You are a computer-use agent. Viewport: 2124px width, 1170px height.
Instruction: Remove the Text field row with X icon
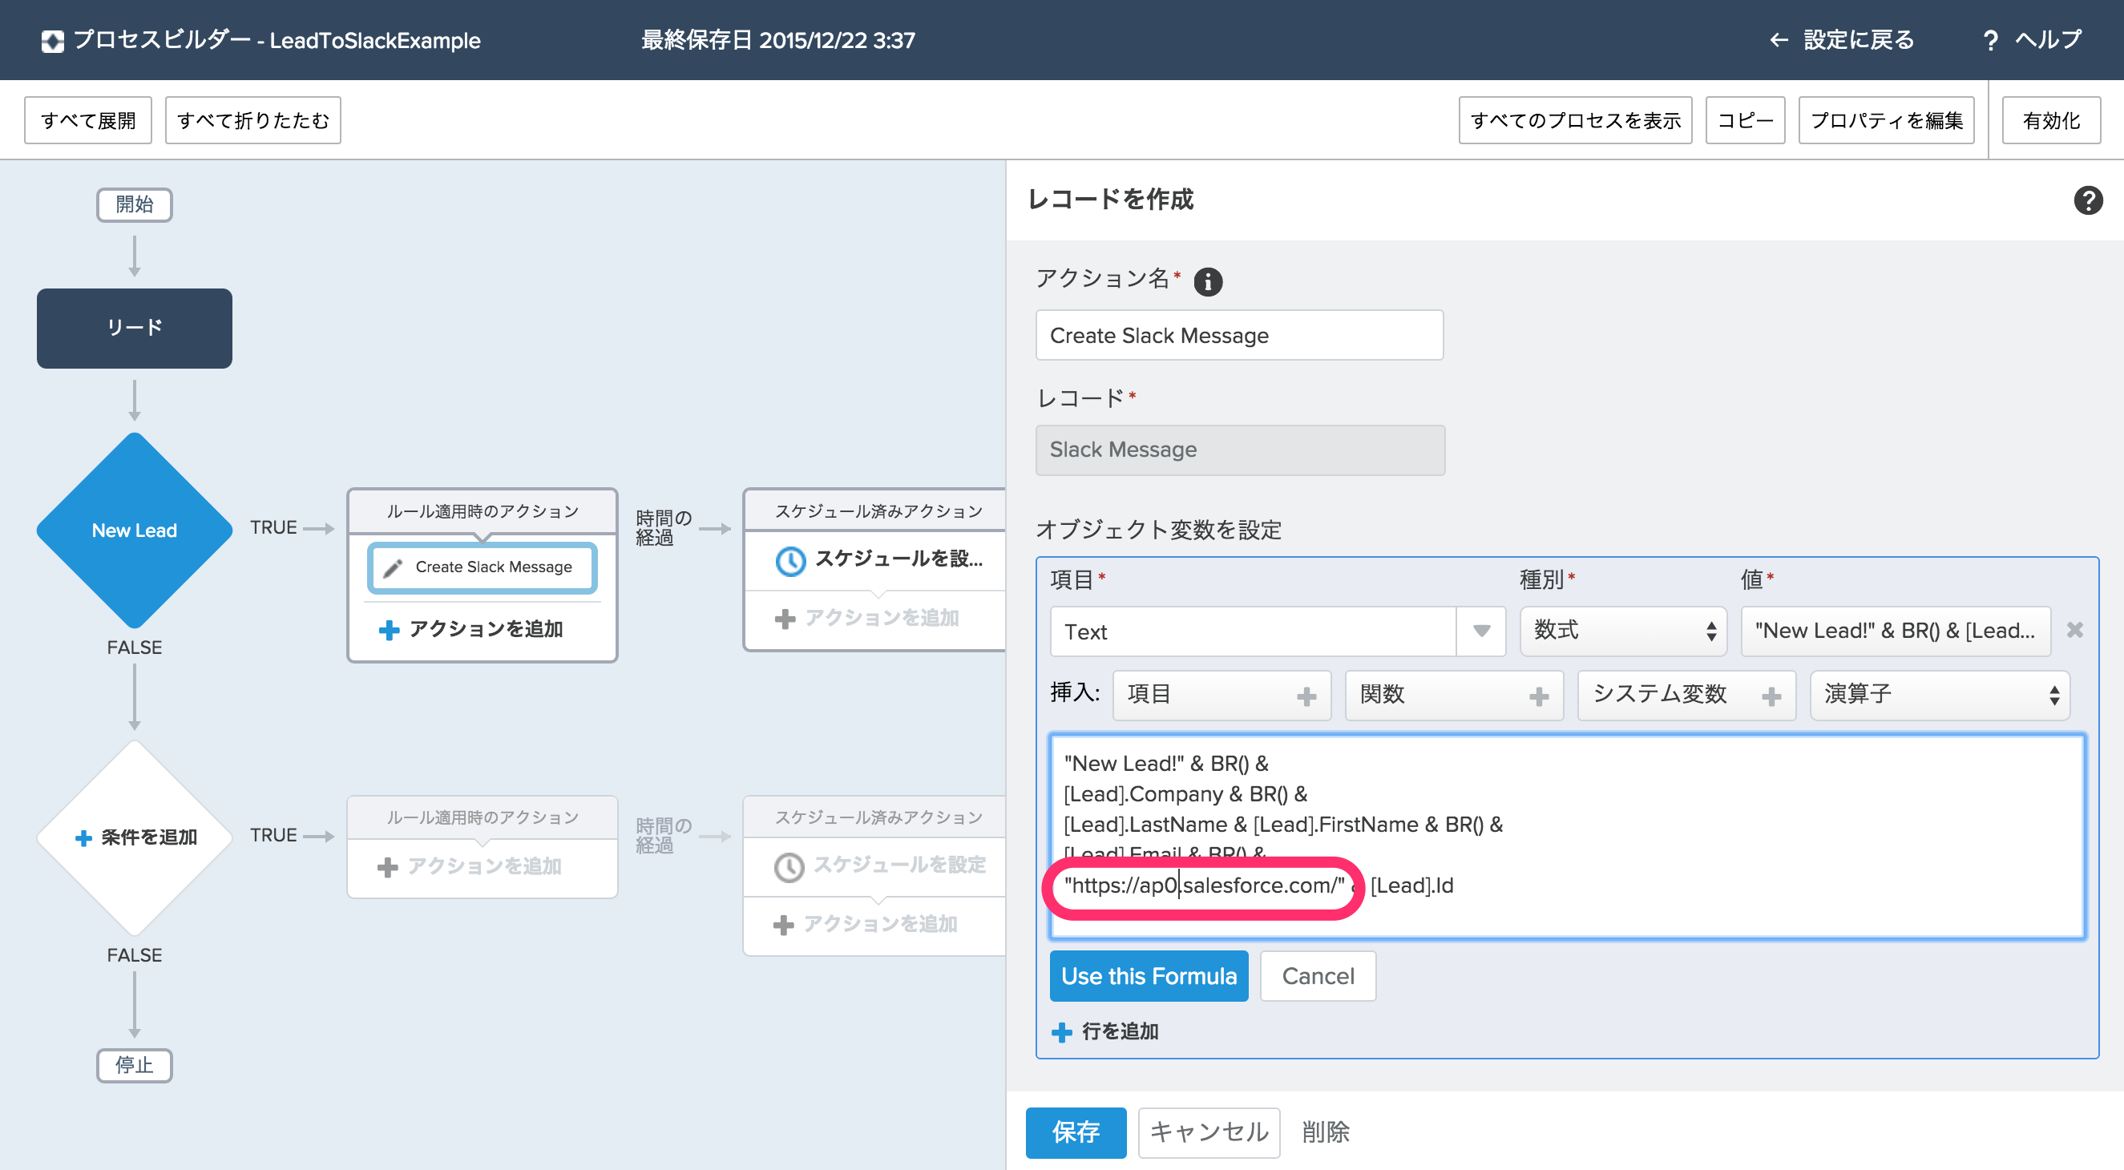tap(2075, 630)
